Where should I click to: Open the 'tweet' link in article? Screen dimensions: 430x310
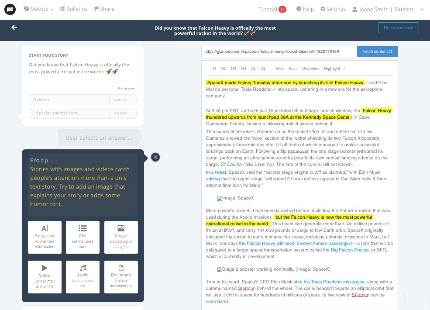[220, 172]
